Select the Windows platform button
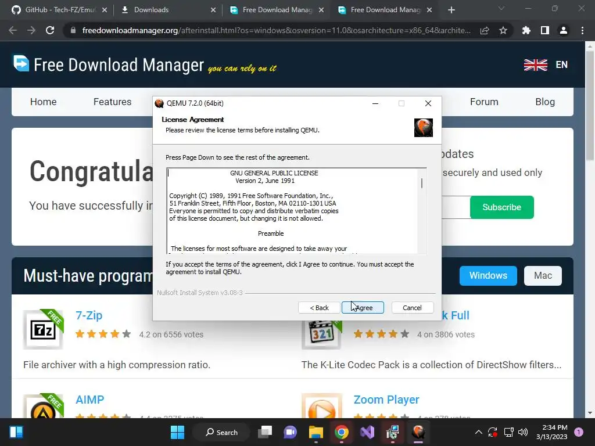595x446 pixels. click(x=488, y=275)
